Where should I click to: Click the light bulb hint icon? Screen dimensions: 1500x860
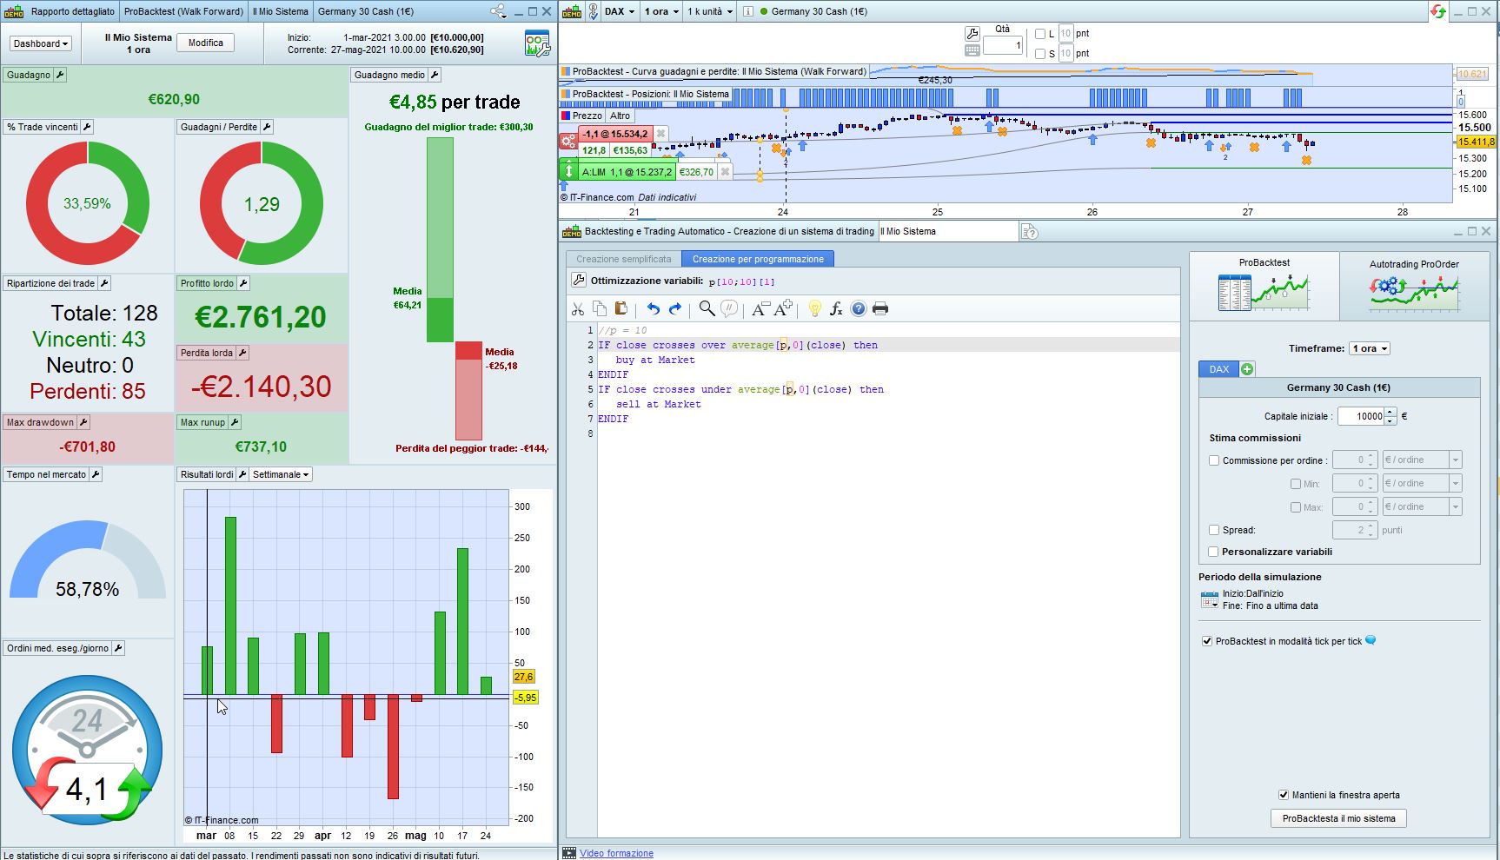(814, 309)
